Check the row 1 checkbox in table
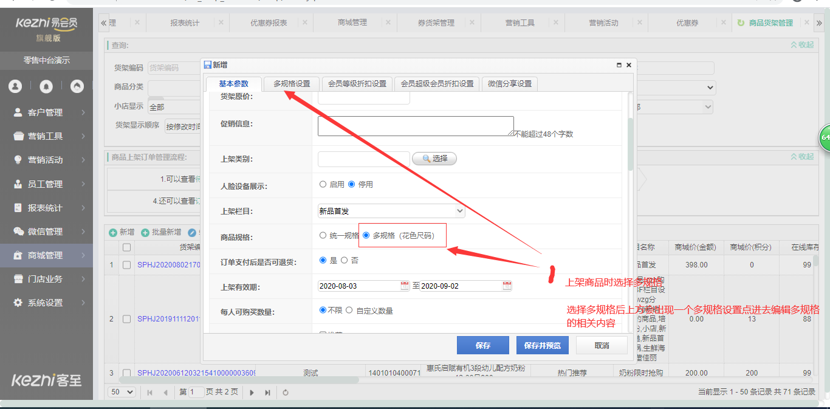The width and height of the screenshot is (830, 409). [x=126, y=265]
